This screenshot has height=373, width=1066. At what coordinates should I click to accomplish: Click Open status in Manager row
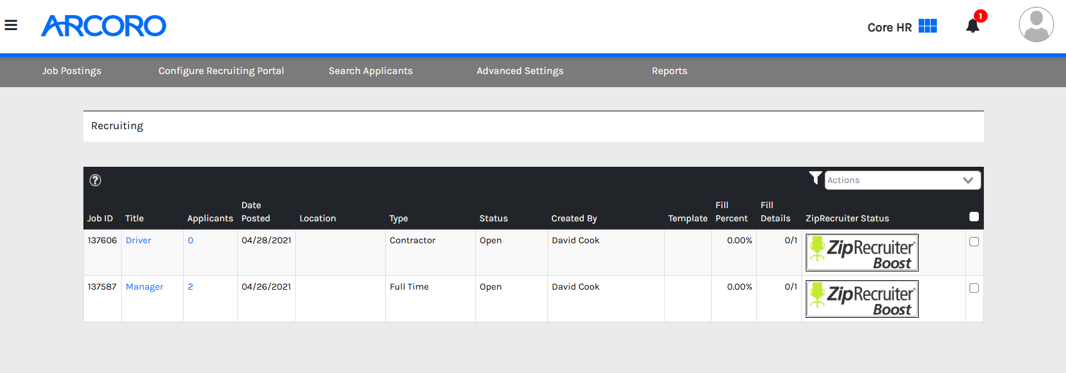[490, 286]
